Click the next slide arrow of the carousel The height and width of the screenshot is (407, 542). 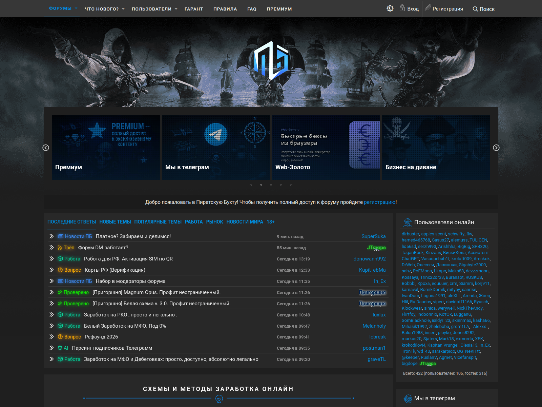tap(496, 148)
